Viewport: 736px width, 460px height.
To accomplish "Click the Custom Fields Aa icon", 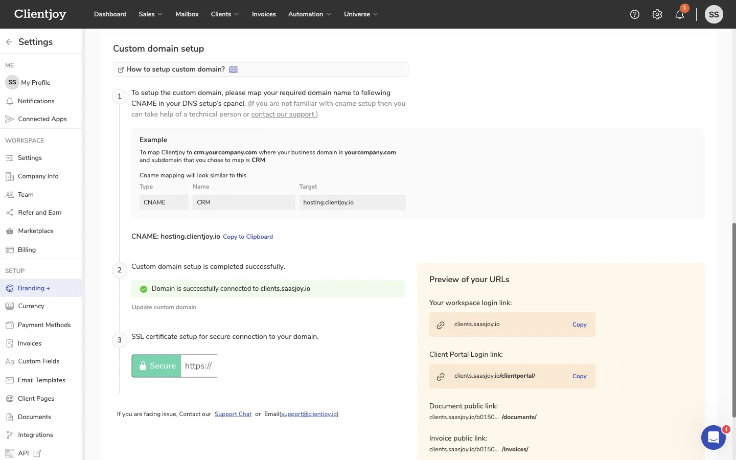I will (x=10, y=361).
